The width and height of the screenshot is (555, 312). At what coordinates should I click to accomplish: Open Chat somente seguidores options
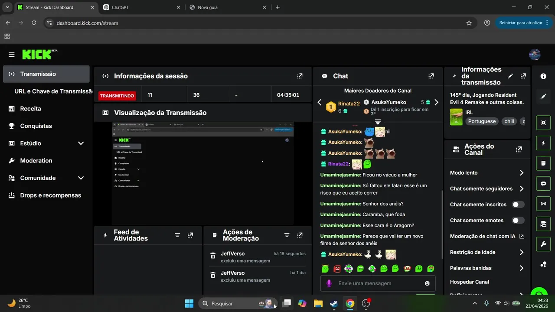[x=487, y=188]
